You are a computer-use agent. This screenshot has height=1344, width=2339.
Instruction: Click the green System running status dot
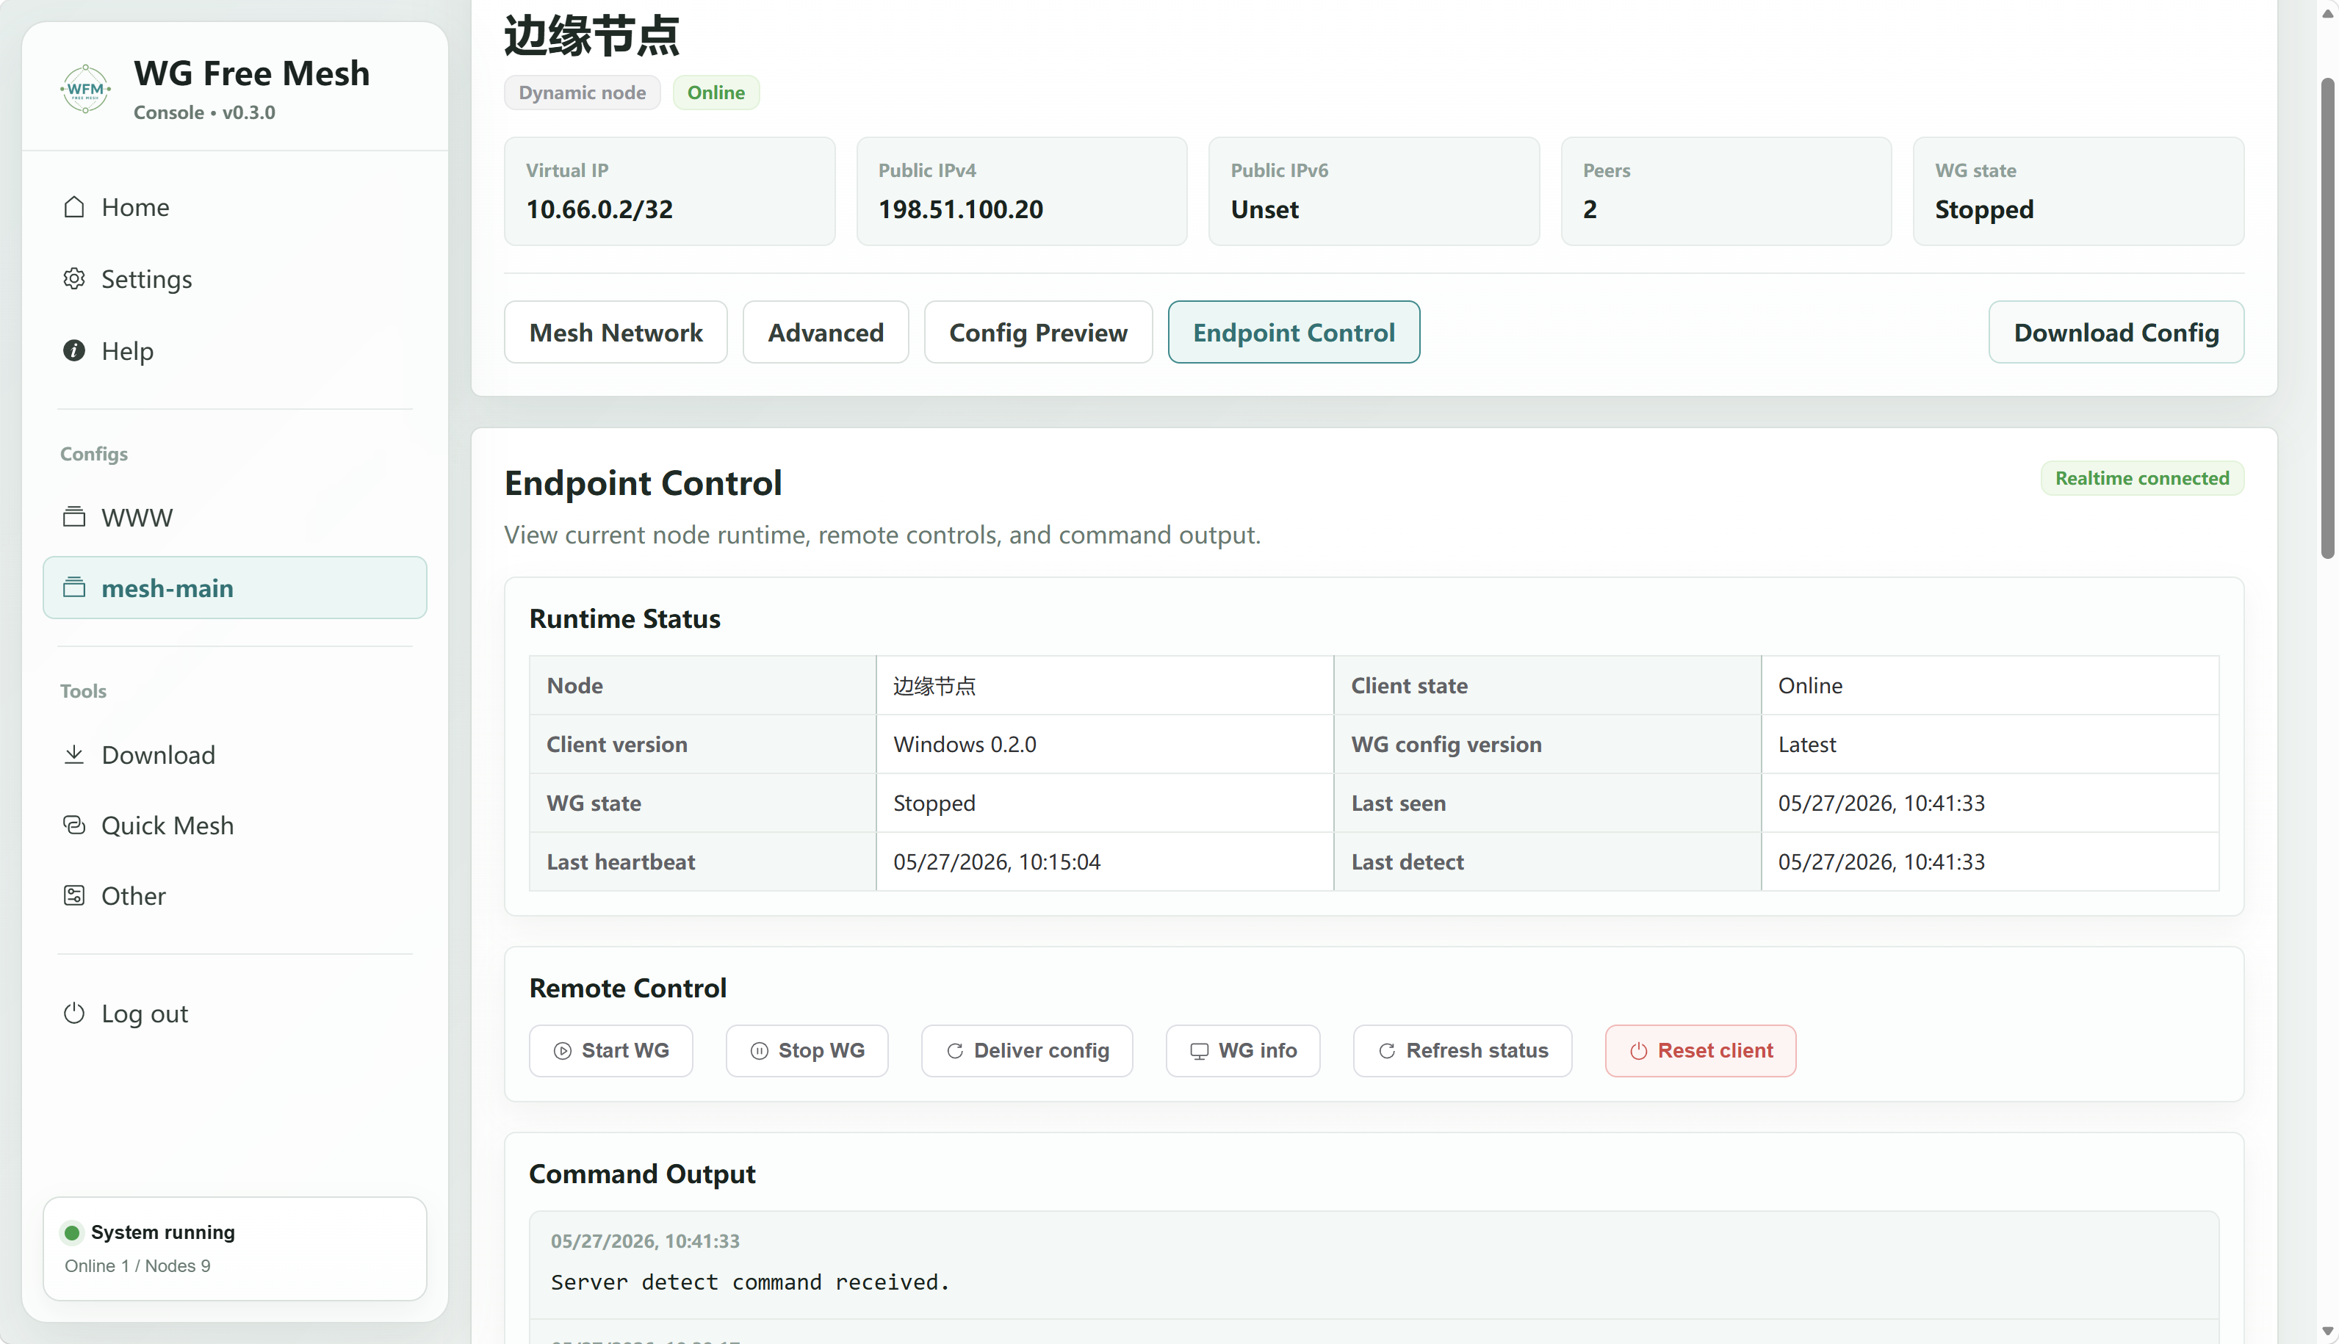coord(72,1233)
